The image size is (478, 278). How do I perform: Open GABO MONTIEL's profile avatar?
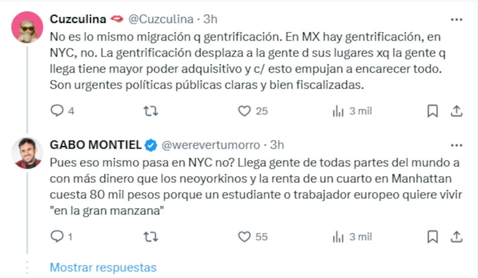click(x=27, y=153)
